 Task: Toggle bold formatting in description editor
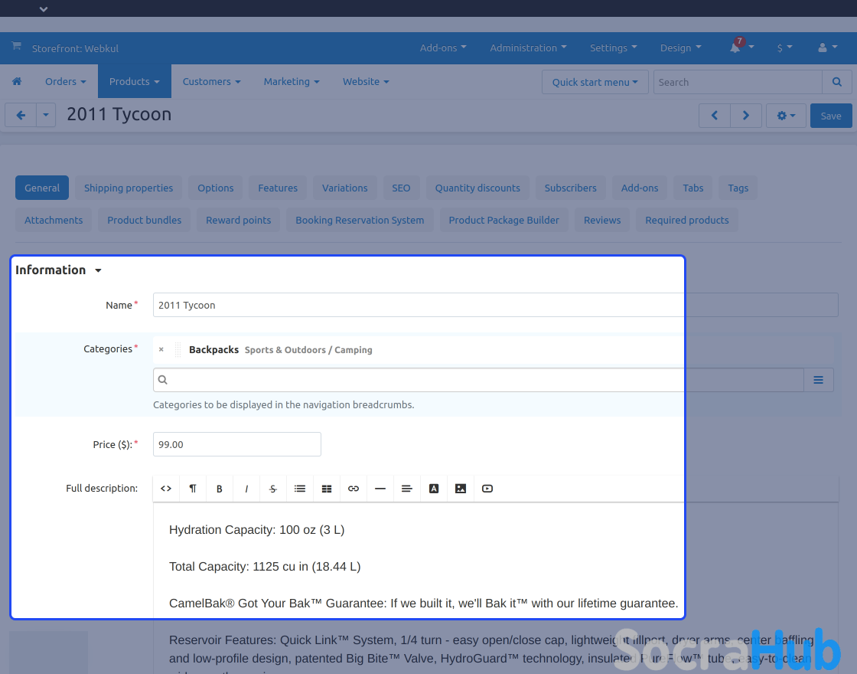[220, 489]
